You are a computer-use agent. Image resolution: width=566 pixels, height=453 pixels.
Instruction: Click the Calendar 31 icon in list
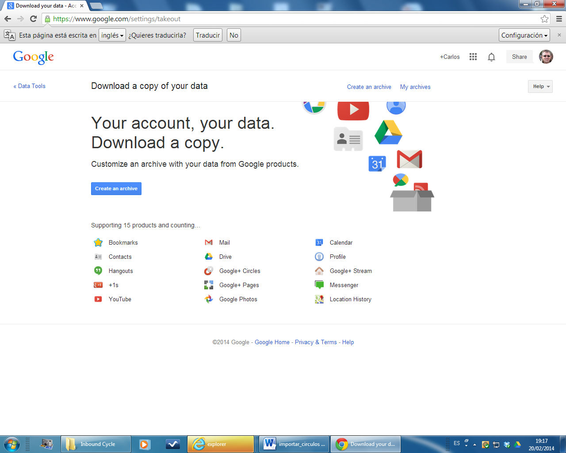[x=319, y=242]
